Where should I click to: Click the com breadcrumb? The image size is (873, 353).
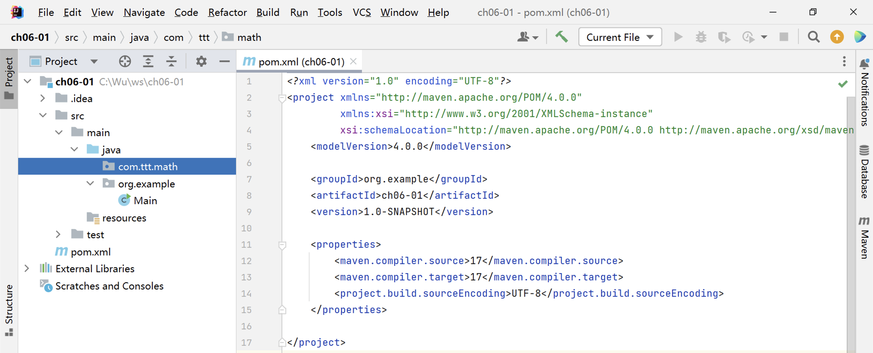pos(173,37)
